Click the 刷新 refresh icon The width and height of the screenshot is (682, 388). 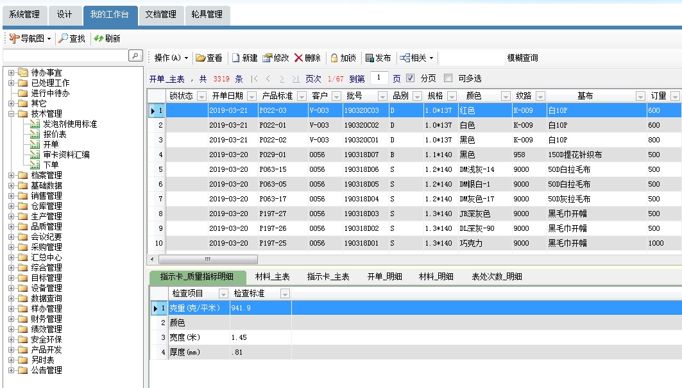click(99, 38)
